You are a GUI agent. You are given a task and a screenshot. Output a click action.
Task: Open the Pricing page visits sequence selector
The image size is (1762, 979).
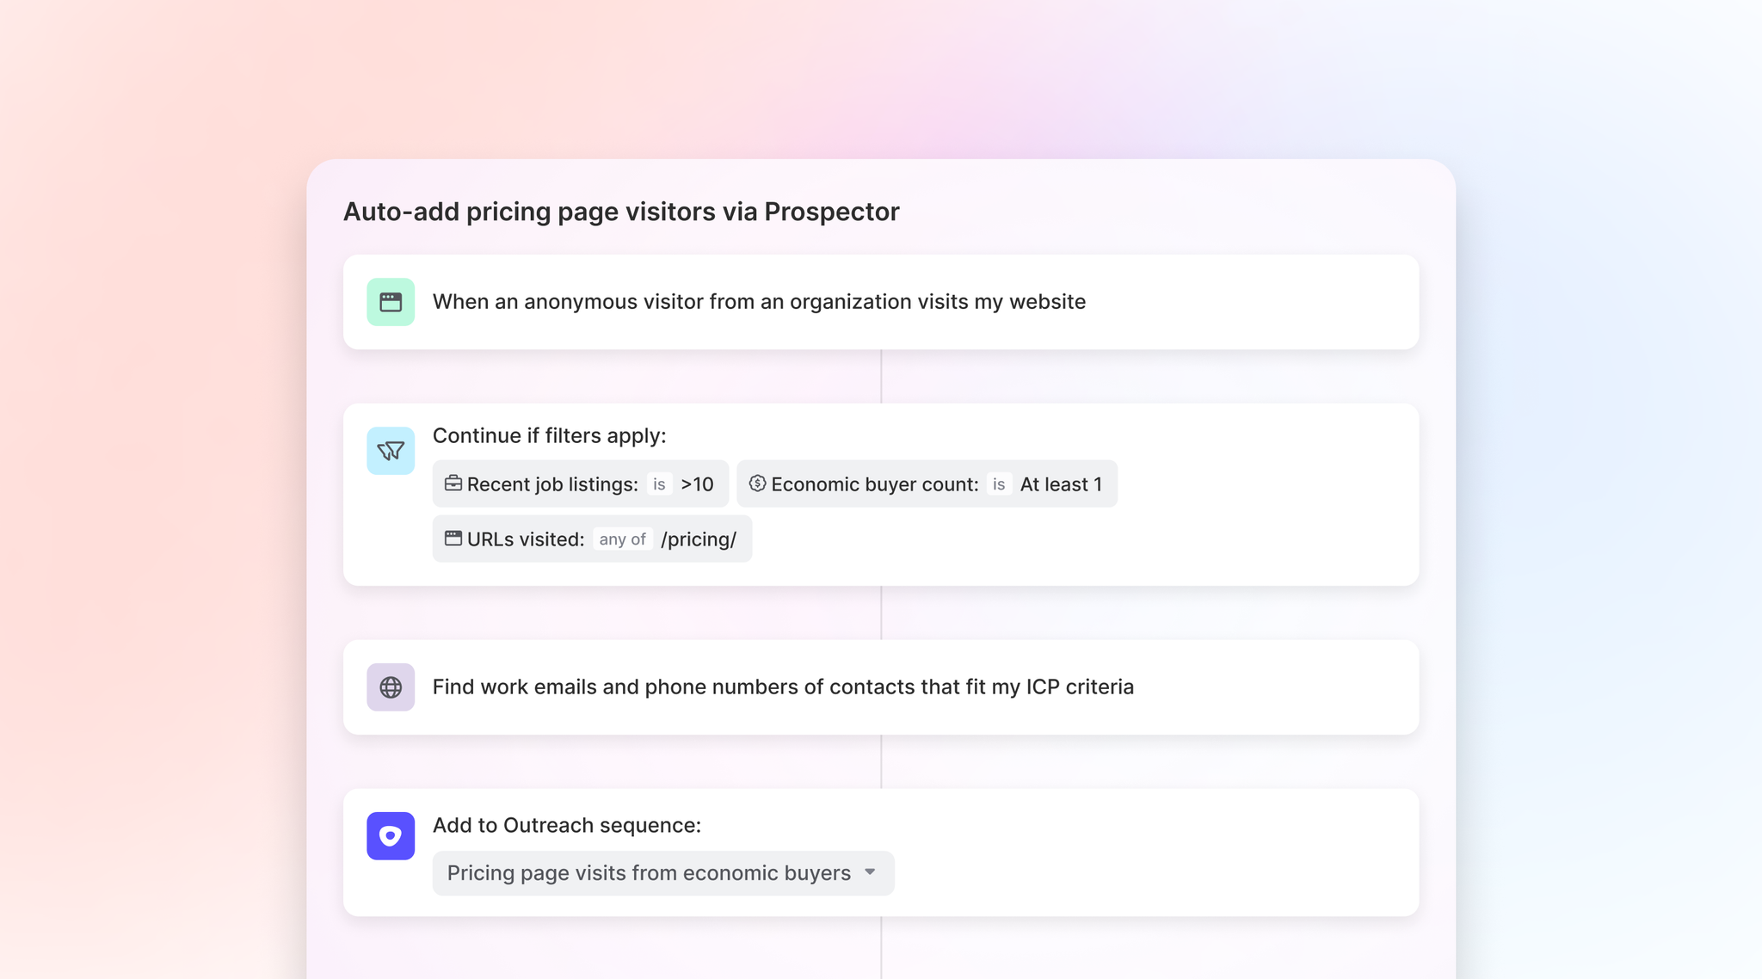click(x=649, y=873)
